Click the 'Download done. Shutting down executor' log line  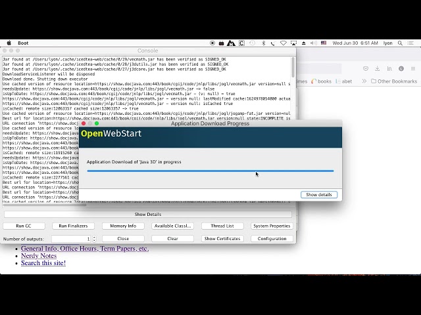(45, 79)
